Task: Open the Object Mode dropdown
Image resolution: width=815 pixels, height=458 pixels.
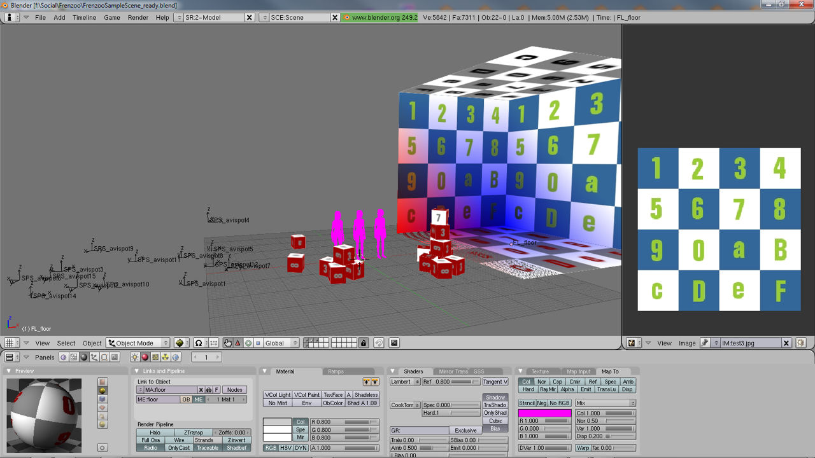Action: (138, 343)
